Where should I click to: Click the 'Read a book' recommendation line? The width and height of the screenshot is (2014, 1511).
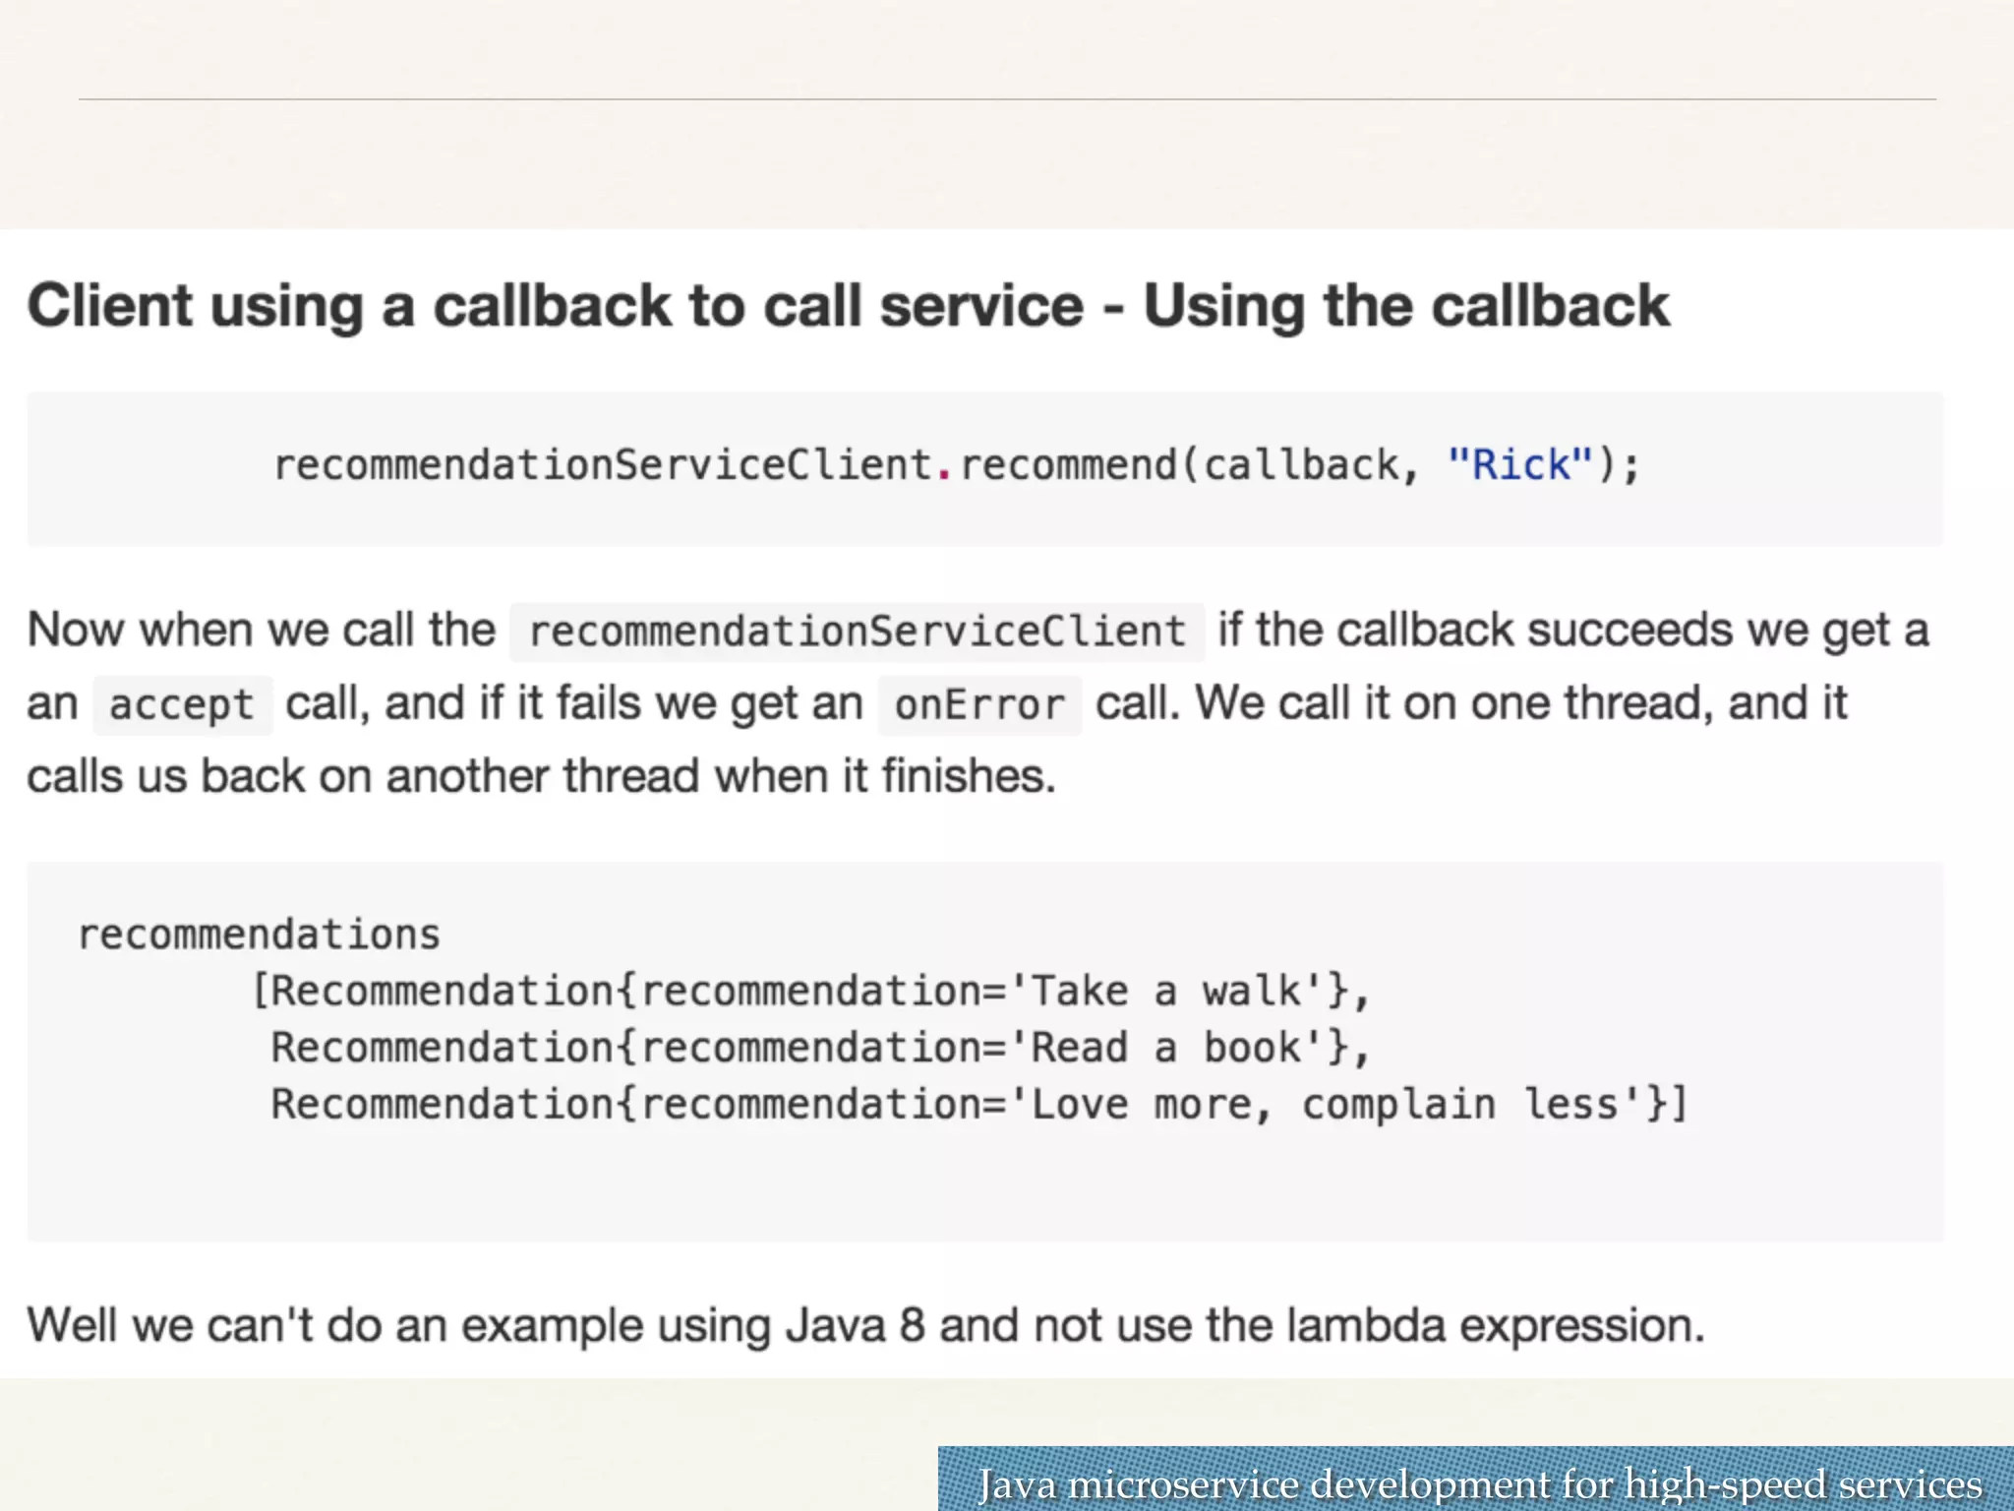click(820, 1048)
